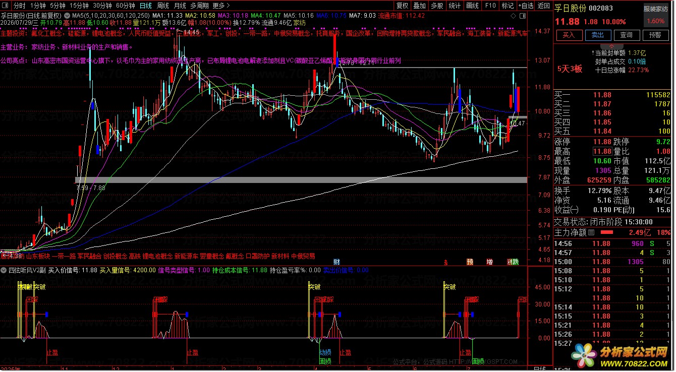
Task: Switch to 分时 intraday view
Action: click(19, 6)
